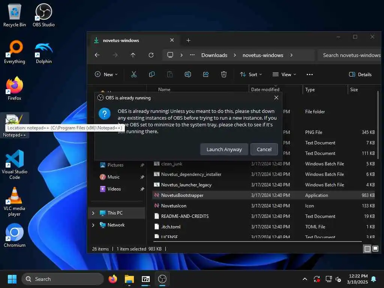Click the This PC monitor icon in address bar
Screen dimensions: 384x288
pyautogui.click(x=170, y=55)
